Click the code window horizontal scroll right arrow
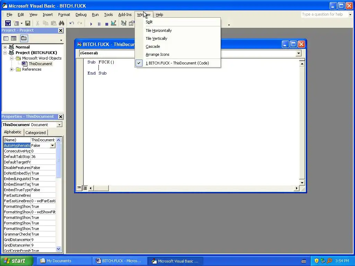This screenshot has height=266, width=355. click(297, 188)
